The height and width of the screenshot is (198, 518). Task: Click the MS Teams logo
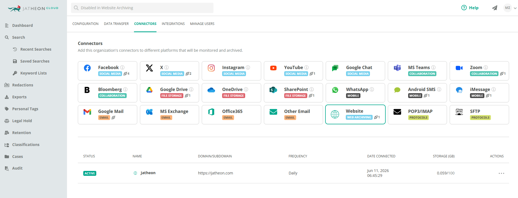pyautogui.click(x=397, y=68)
